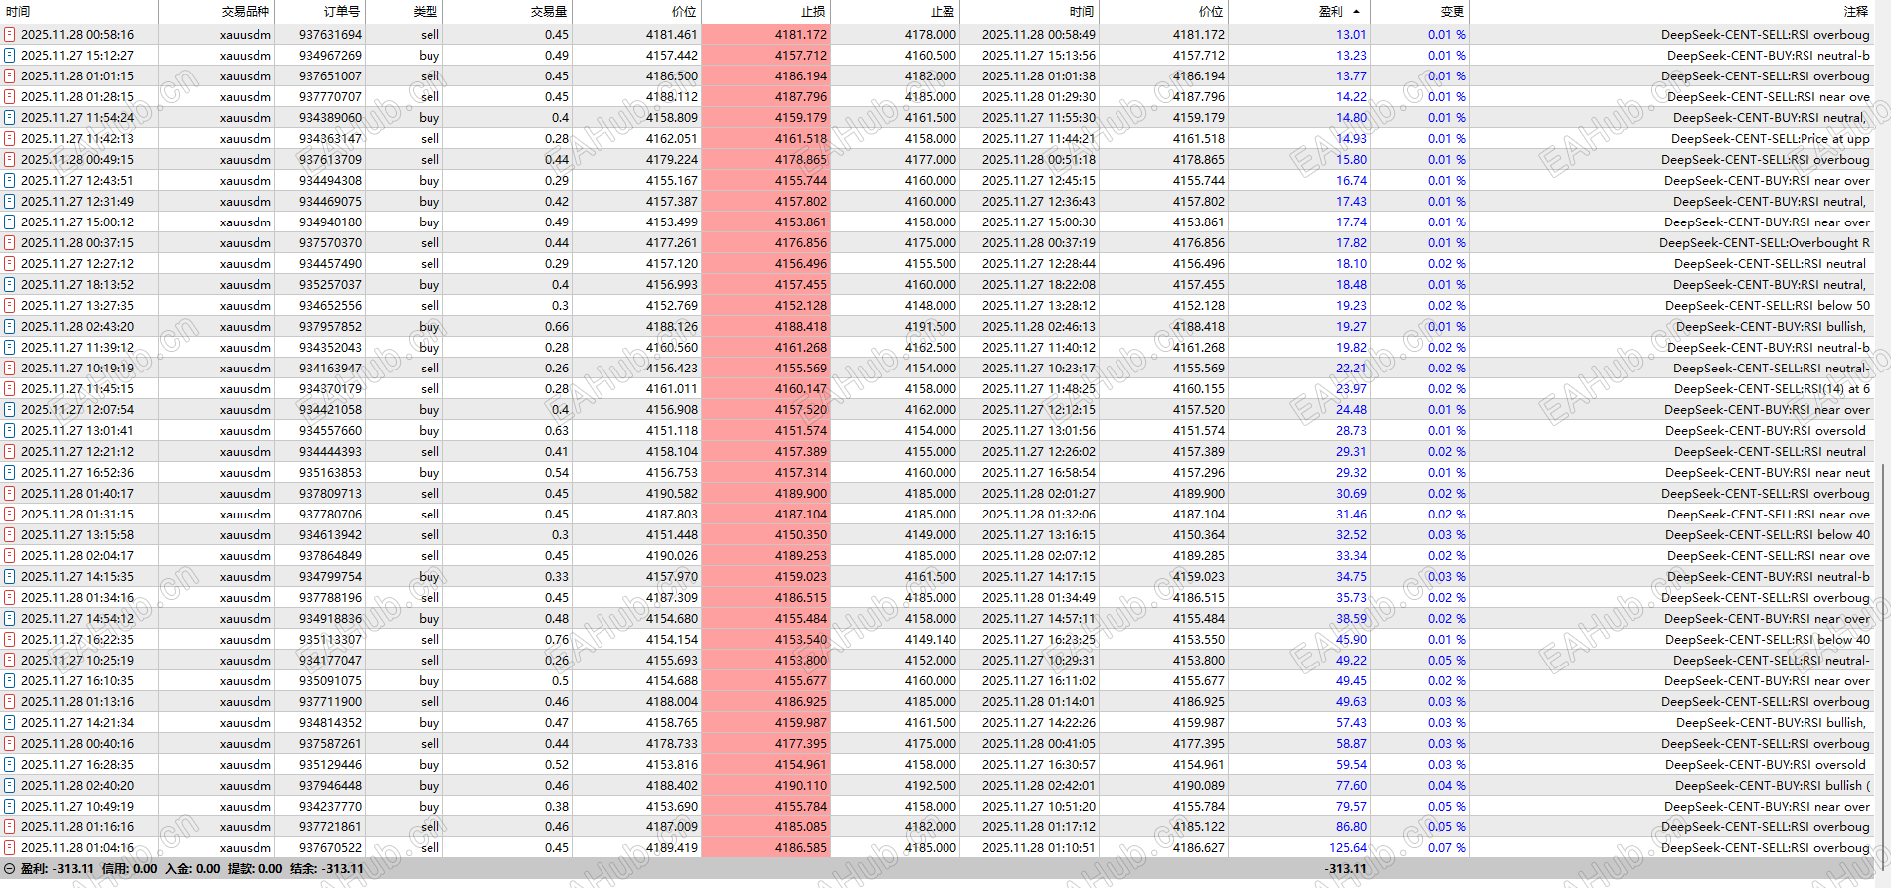The image size is (1891, 888).
Task: Click the buy icon of row 2025.11.27 15:12:27
Action: (9, 55)
